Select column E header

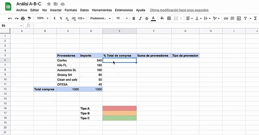(x=120, y=31)
